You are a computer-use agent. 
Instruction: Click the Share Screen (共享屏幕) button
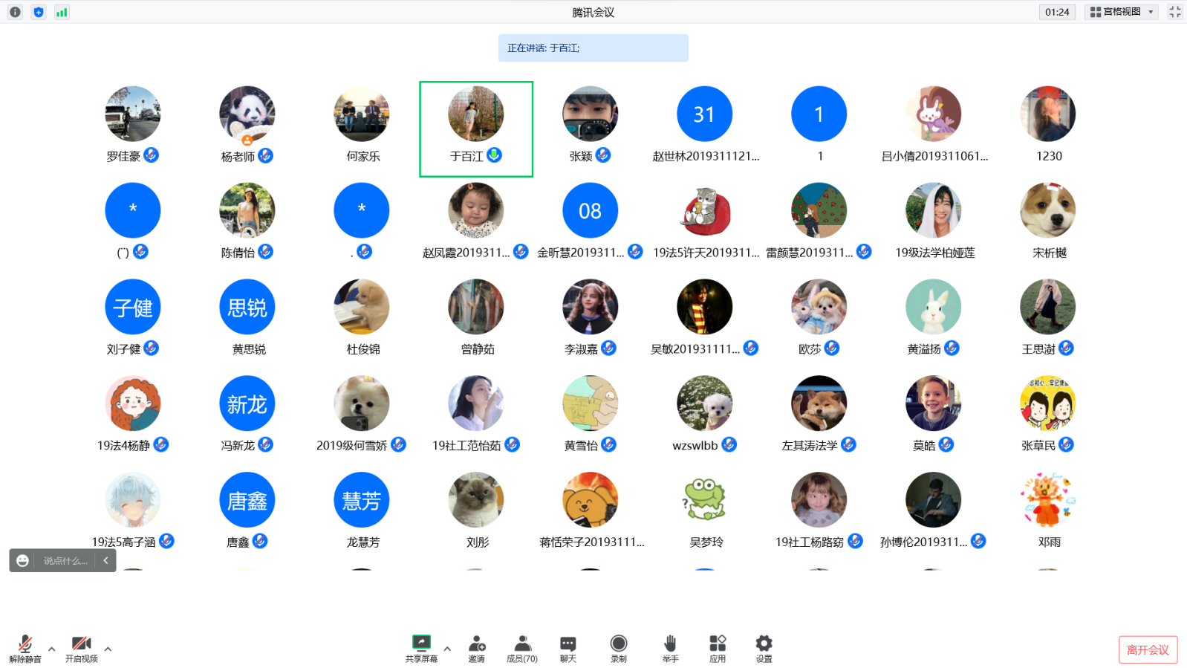pos(421,648)
